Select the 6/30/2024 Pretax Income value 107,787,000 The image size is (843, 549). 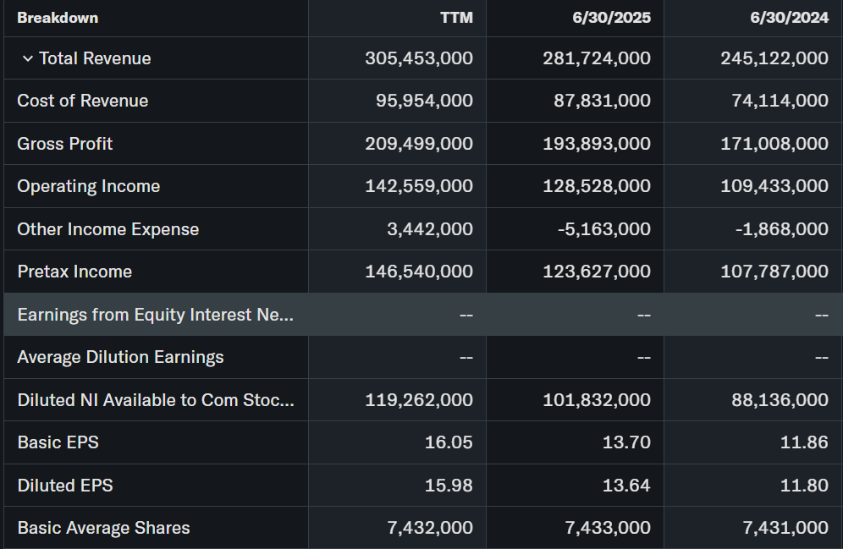pos(774,272)
